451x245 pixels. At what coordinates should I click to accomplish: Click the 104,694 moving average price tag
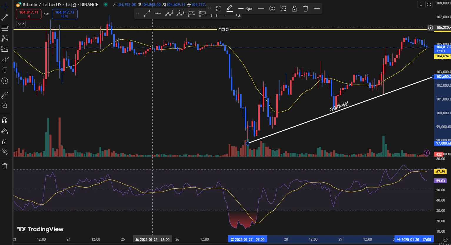(x=442, y=56)
